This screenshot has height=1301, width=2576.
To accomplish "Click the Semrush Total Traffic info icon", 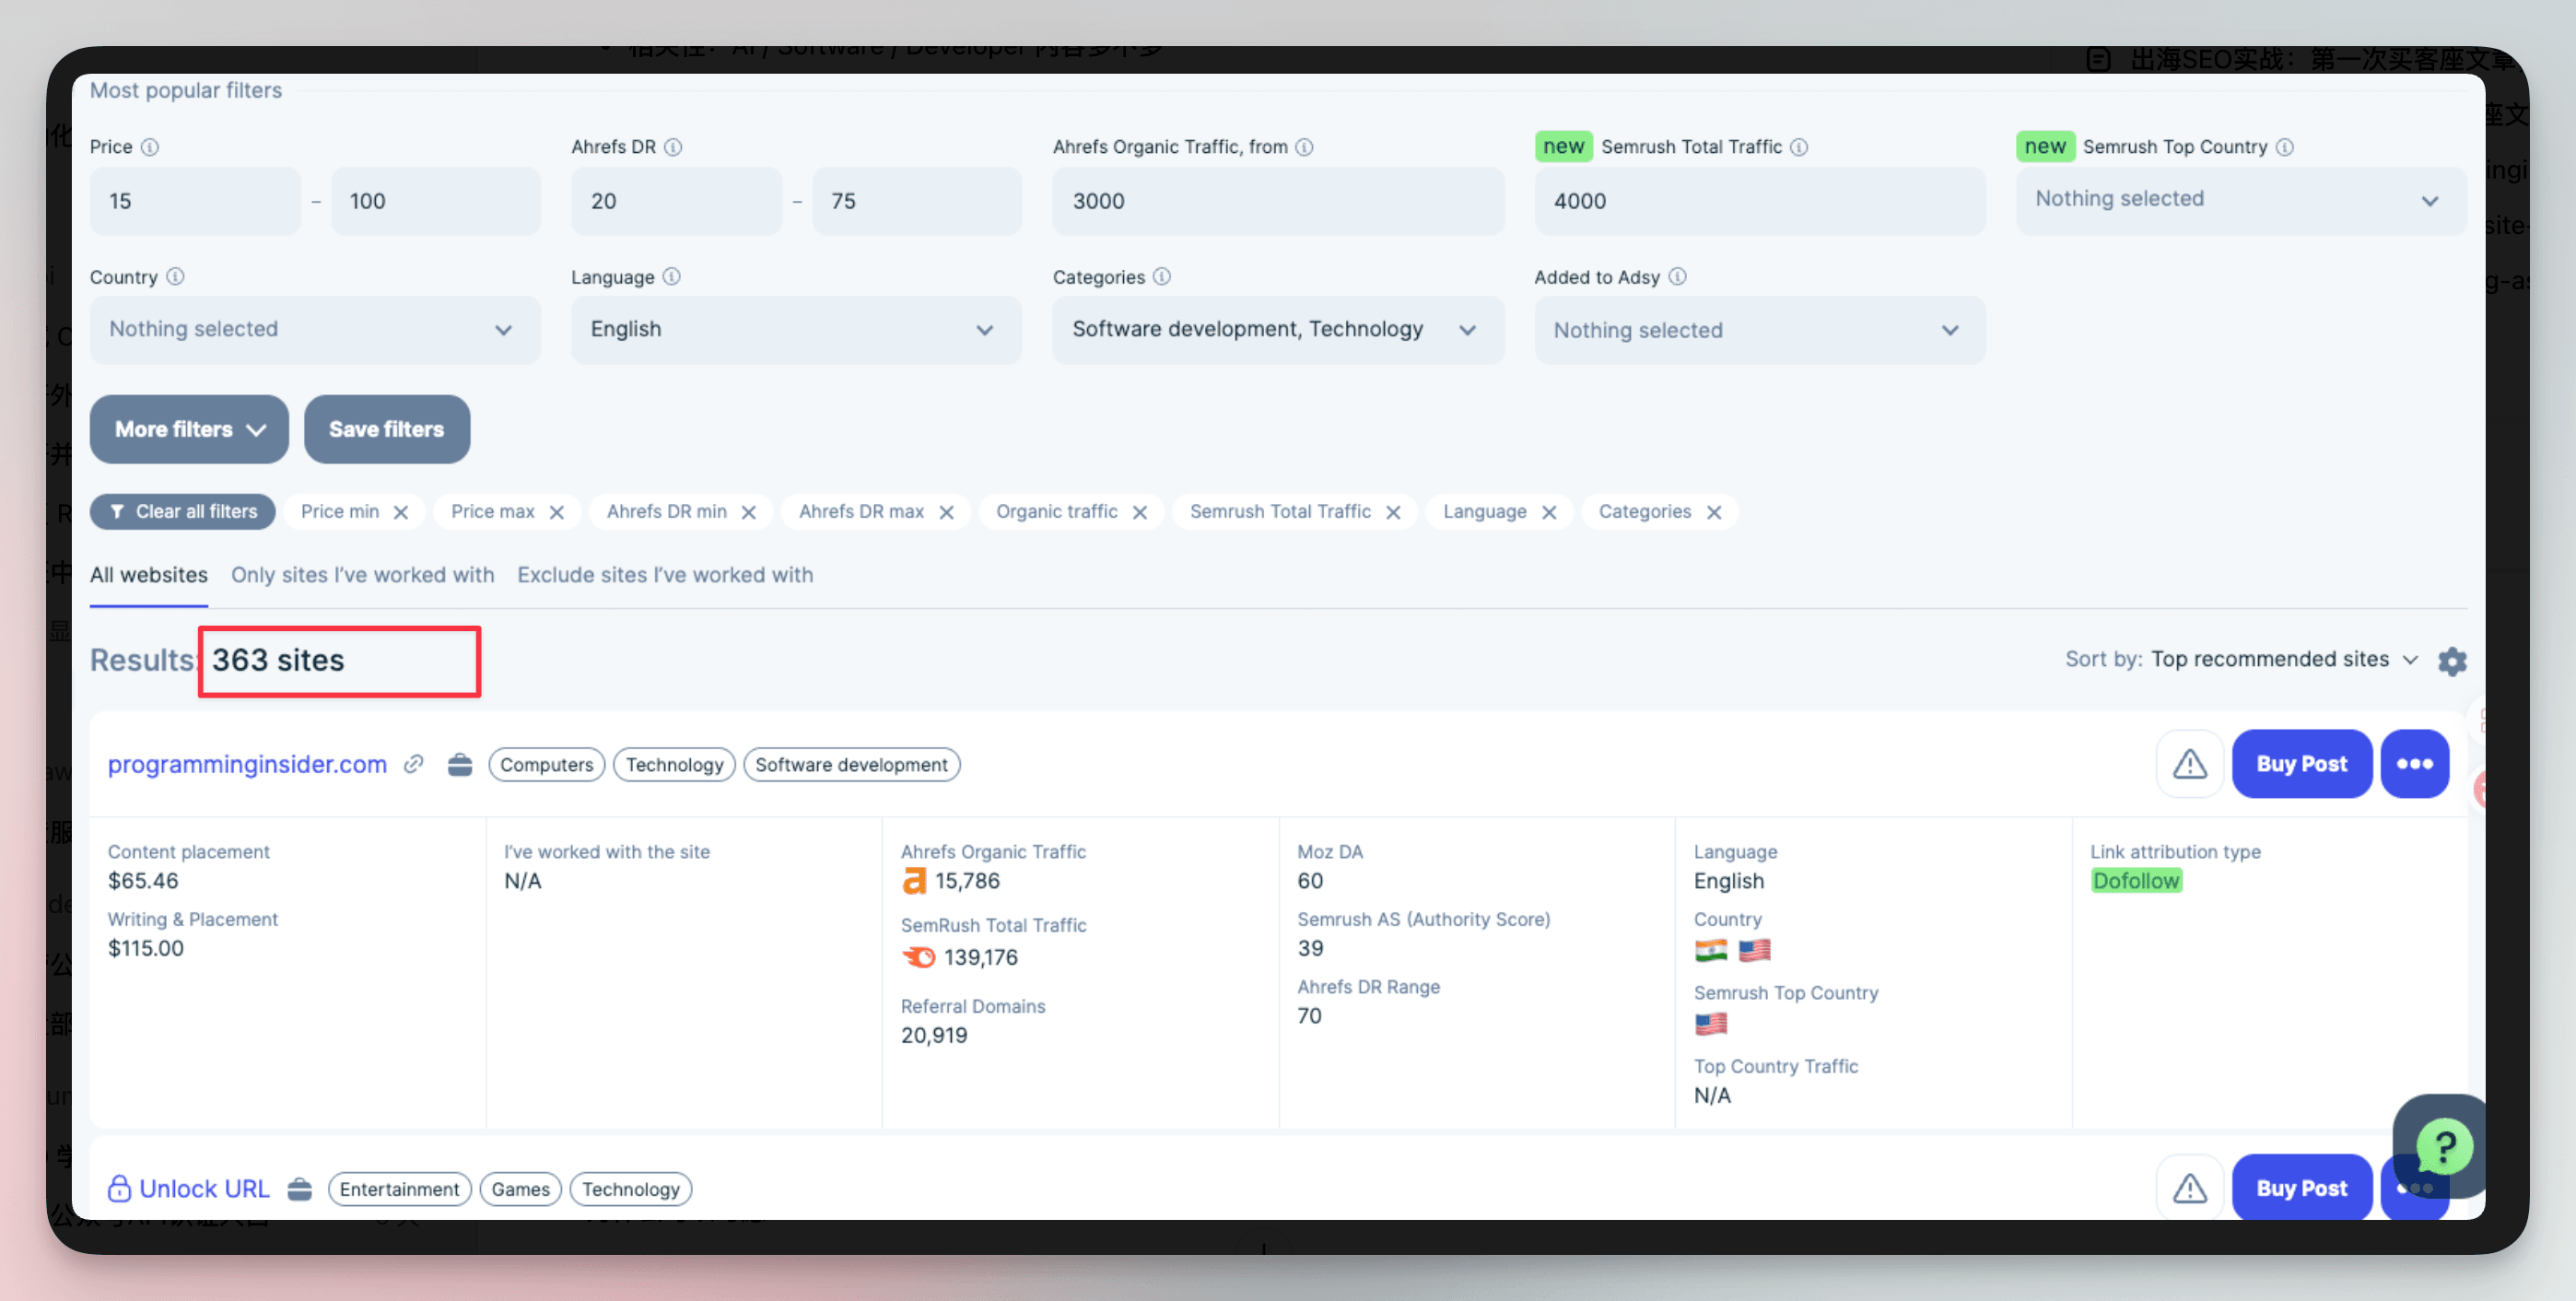I will coord(1799,147).
